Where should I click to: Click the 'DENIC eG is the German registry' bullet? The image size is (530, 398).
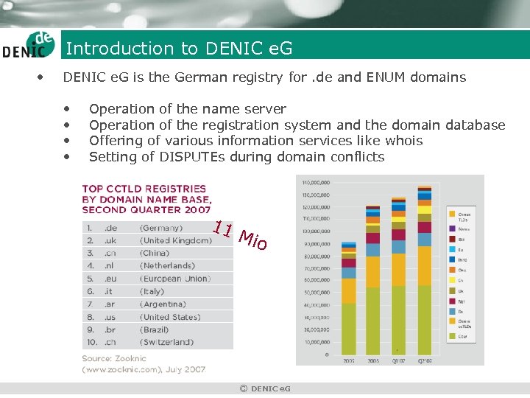coord(264,77)
